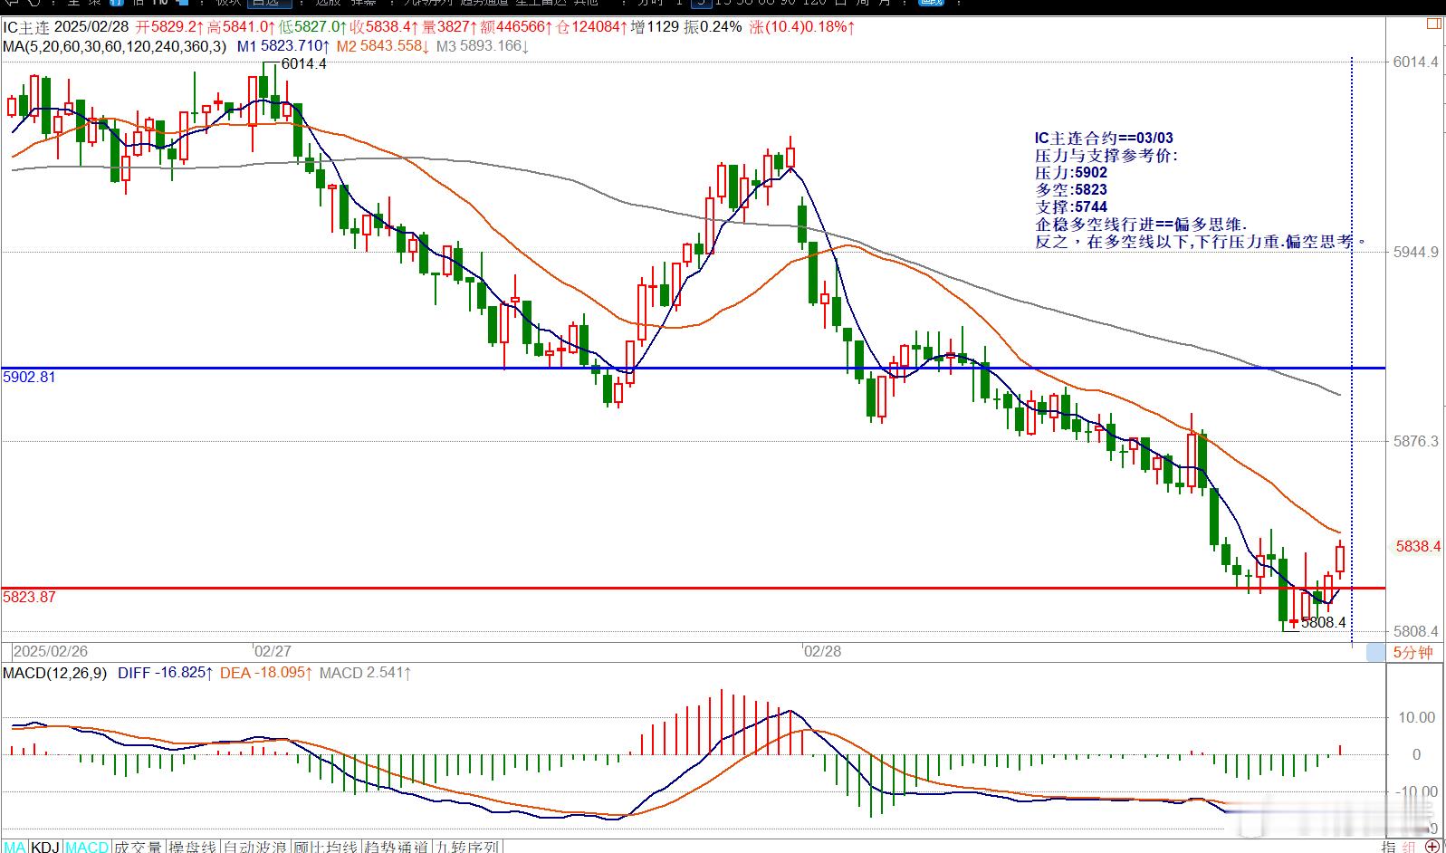Open the 成交量 volume tab
The image size is (1446, 853).
point(138,847)
